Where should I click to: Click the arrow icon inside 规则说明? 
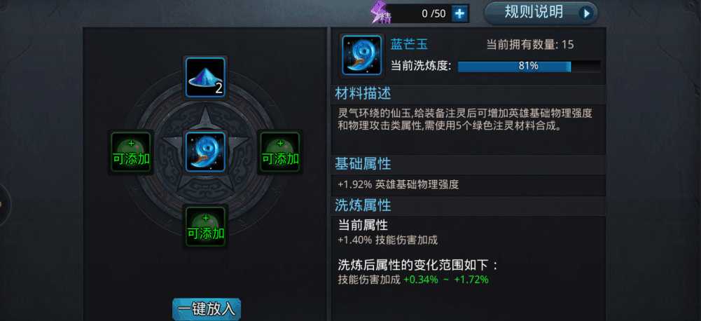585,13
